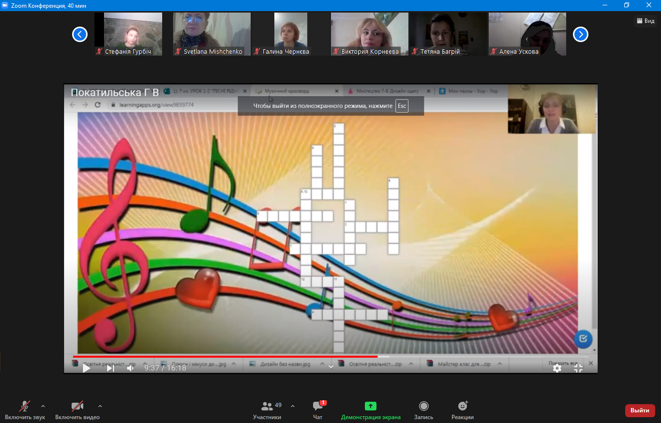This screenshot has width=661, height=423.
Task: Skip to next video
Action: pos(110,368)
